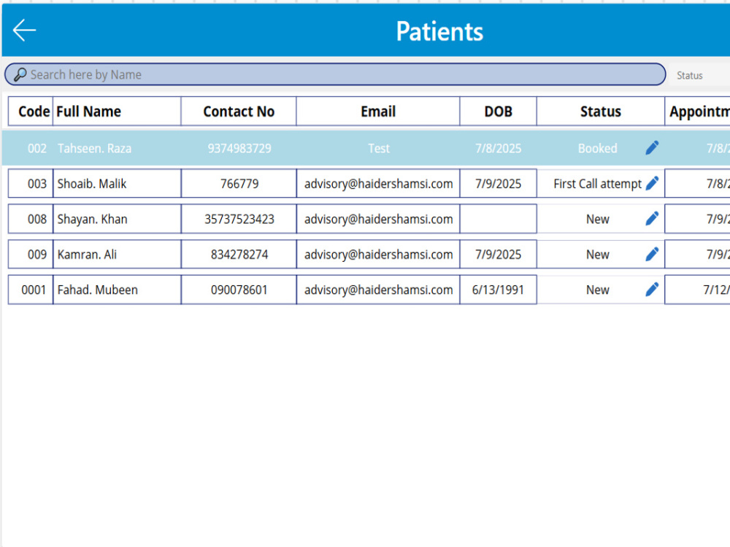Click code 008 cell
Viewport: 730px width, 547px height.
point(31,219)
